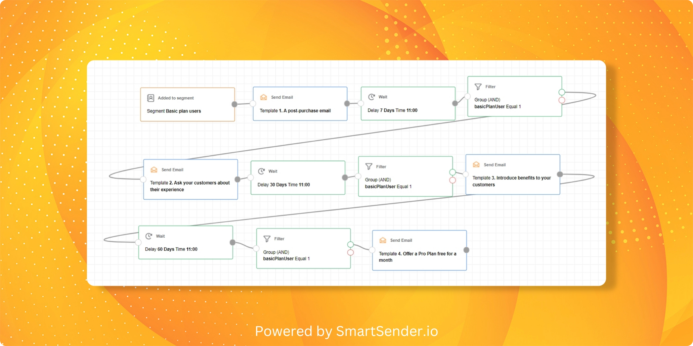Click the Added to segment contact icon
Screen dimensions: 693x346
[150, 98]
